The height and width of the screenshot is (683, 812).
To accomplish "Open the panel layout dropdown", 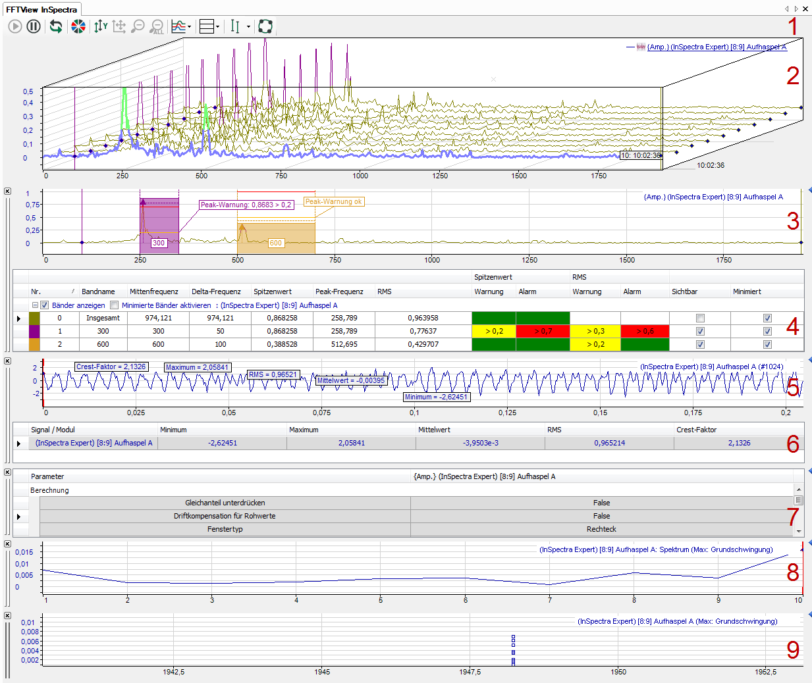I will coord(217,27).
